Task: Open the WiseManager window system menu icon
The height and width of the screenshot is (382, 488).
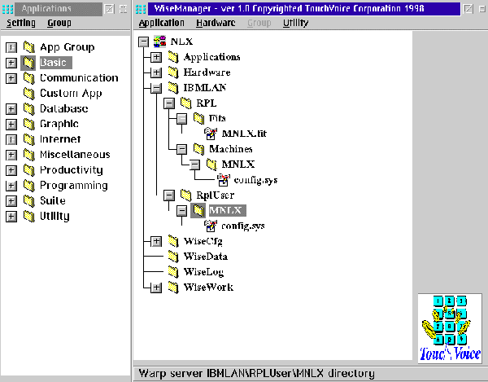Action: pos(141,9)
